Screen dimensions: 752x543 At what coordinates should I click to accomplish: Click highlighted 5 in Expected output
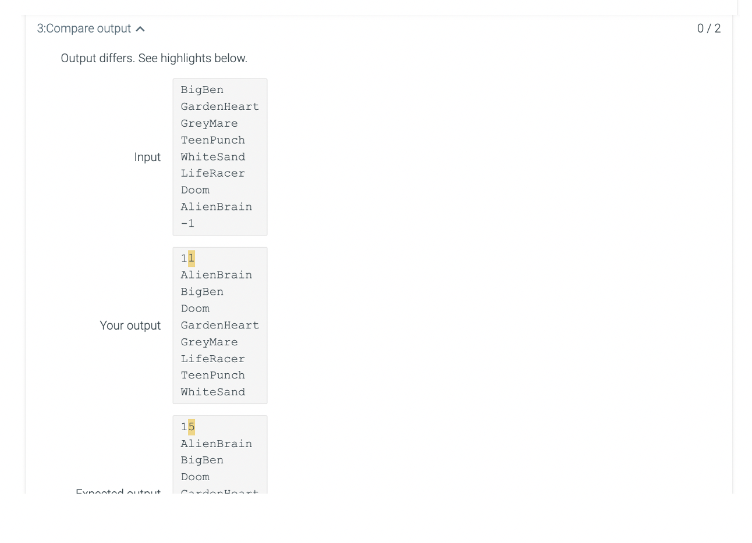point(191,427)
